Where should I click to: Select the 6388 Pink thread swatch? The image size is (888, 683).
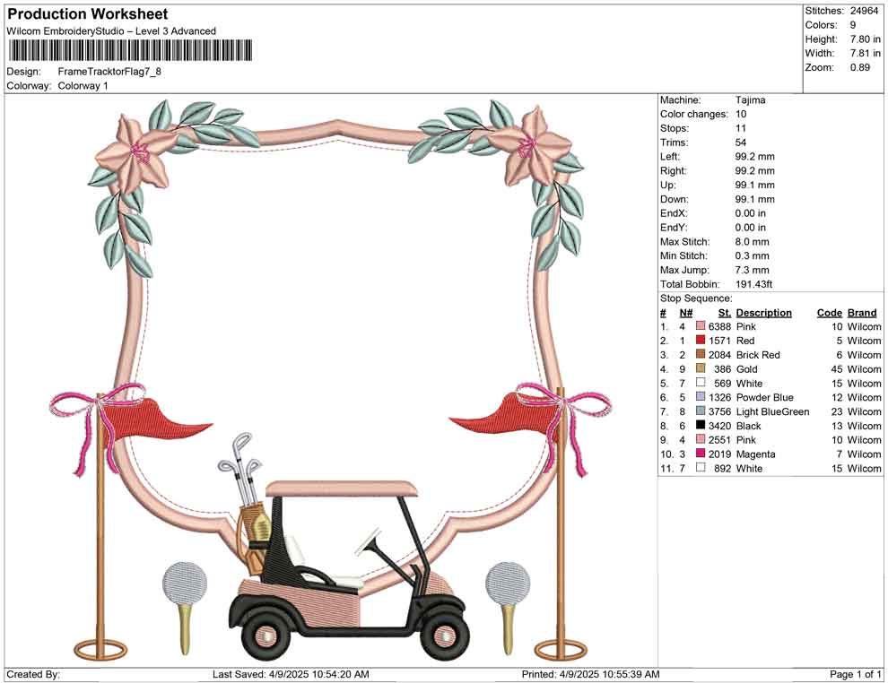(701, 326)
